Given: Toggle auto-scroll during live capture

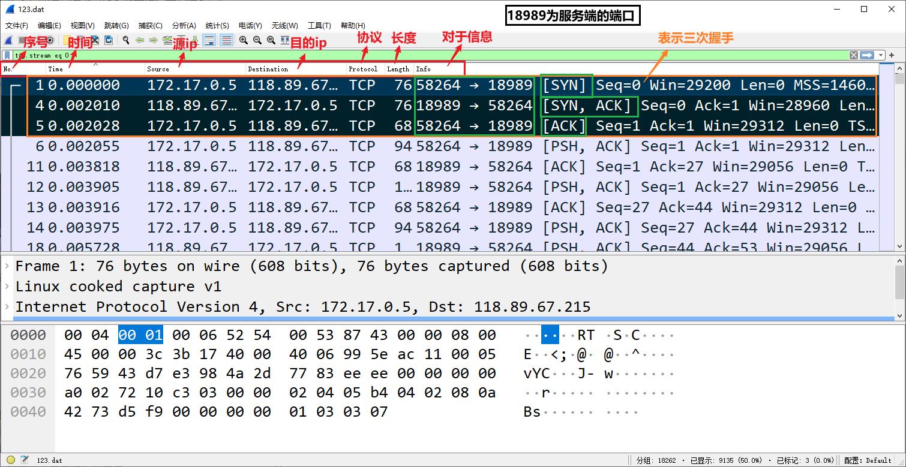Looking at the screenshot, I should (x=209, y=40).
